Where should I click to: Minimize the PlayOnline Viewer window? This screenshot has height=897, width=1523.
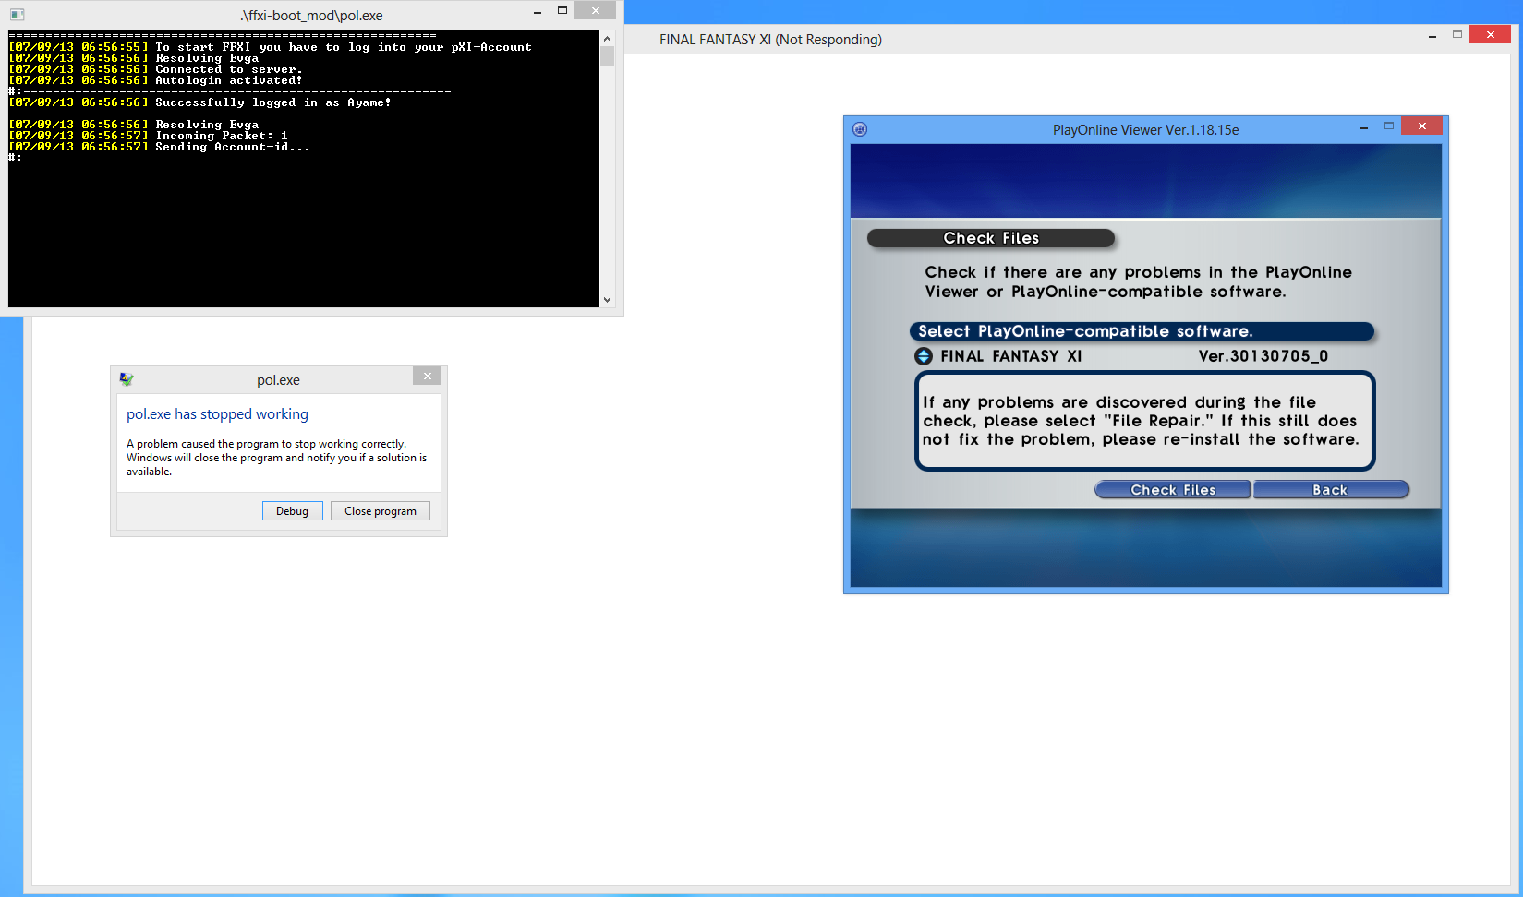pos(1363,127)
